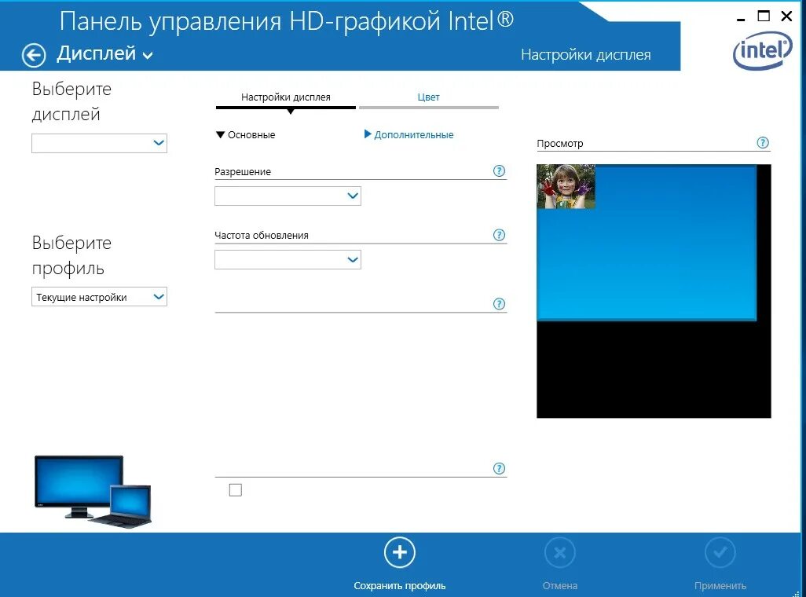Minimize the Intel control panel window
Viewport: 806px width, 597px height.
pos(741,20)
